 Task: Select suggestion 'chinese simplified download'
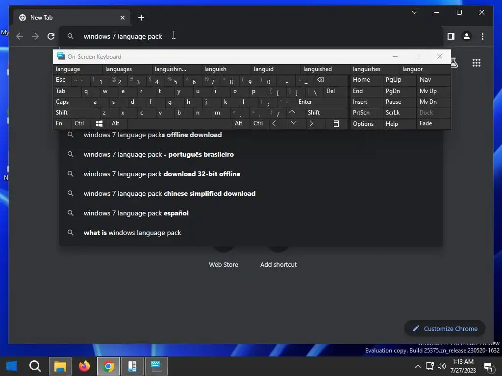click(x=251, y=193)
